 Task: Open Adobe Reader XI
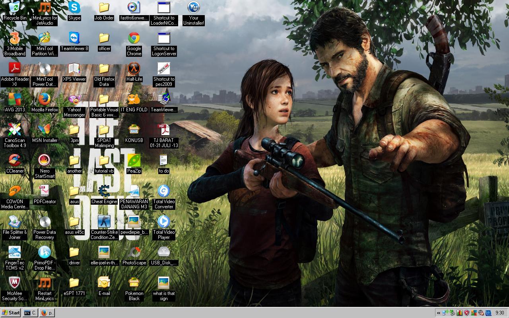15,68
